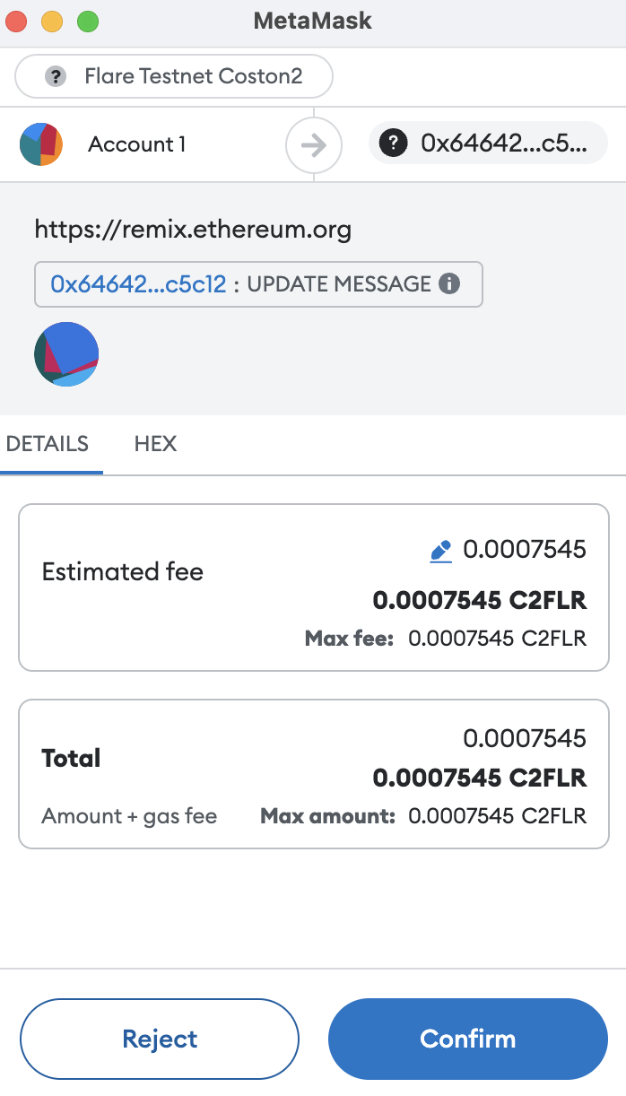Switch to the HEX tab
This screenshot has height=1096, width=626.
point(155,443)
